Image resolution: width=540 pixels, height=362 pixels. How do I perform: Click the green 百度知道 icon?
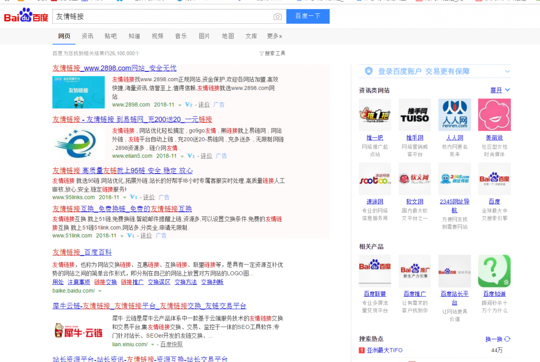(494, 271)
